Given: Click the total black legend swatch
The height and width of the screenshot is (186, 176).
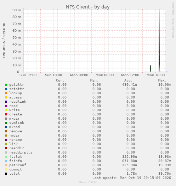Looking at the screenshot, I should tap(6, 174).
